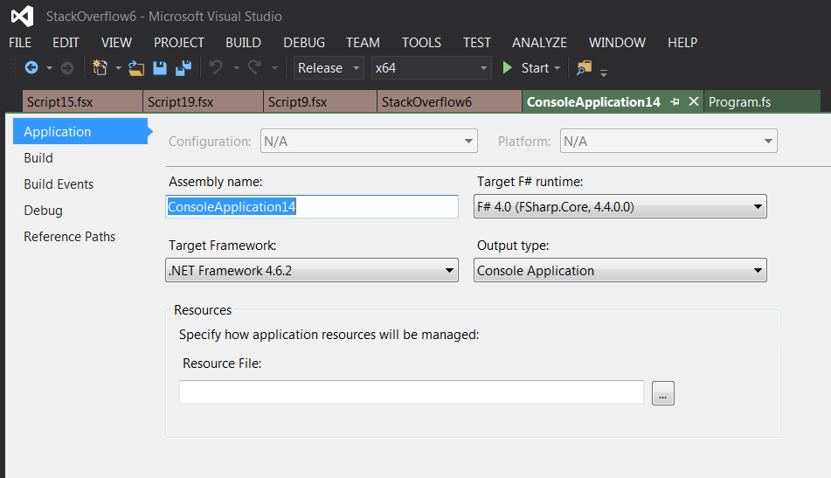The height and width of the screenshot is (478, 831).
Task: Close the ConsoleApplication14 tab
Action: [694, 102]
